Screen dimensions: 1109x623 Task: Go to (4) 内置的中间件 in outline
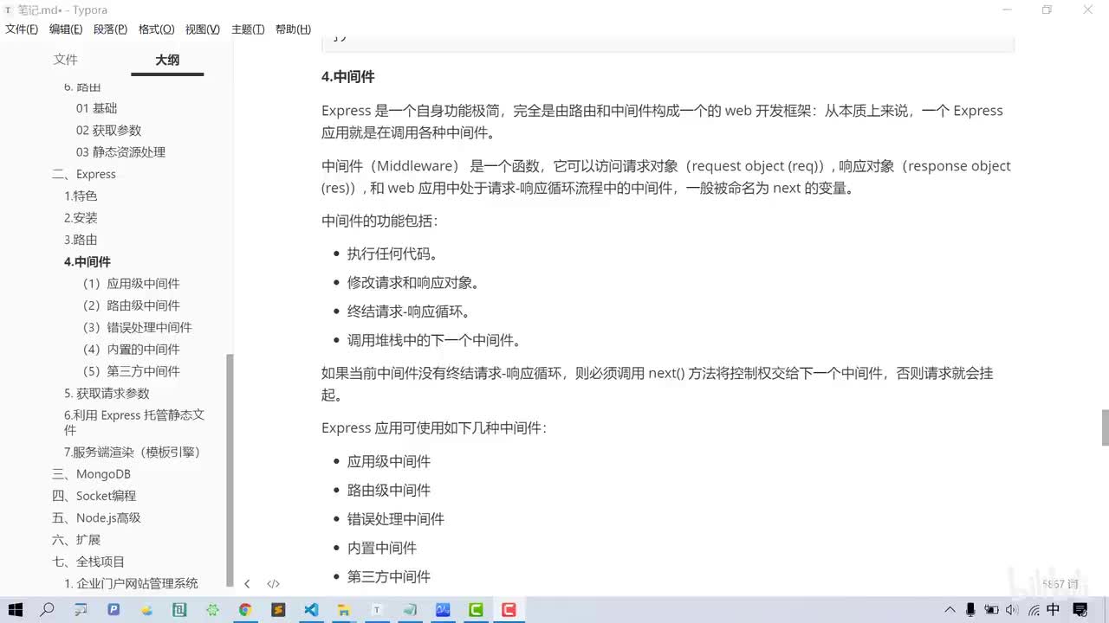[x=132, y=350]
